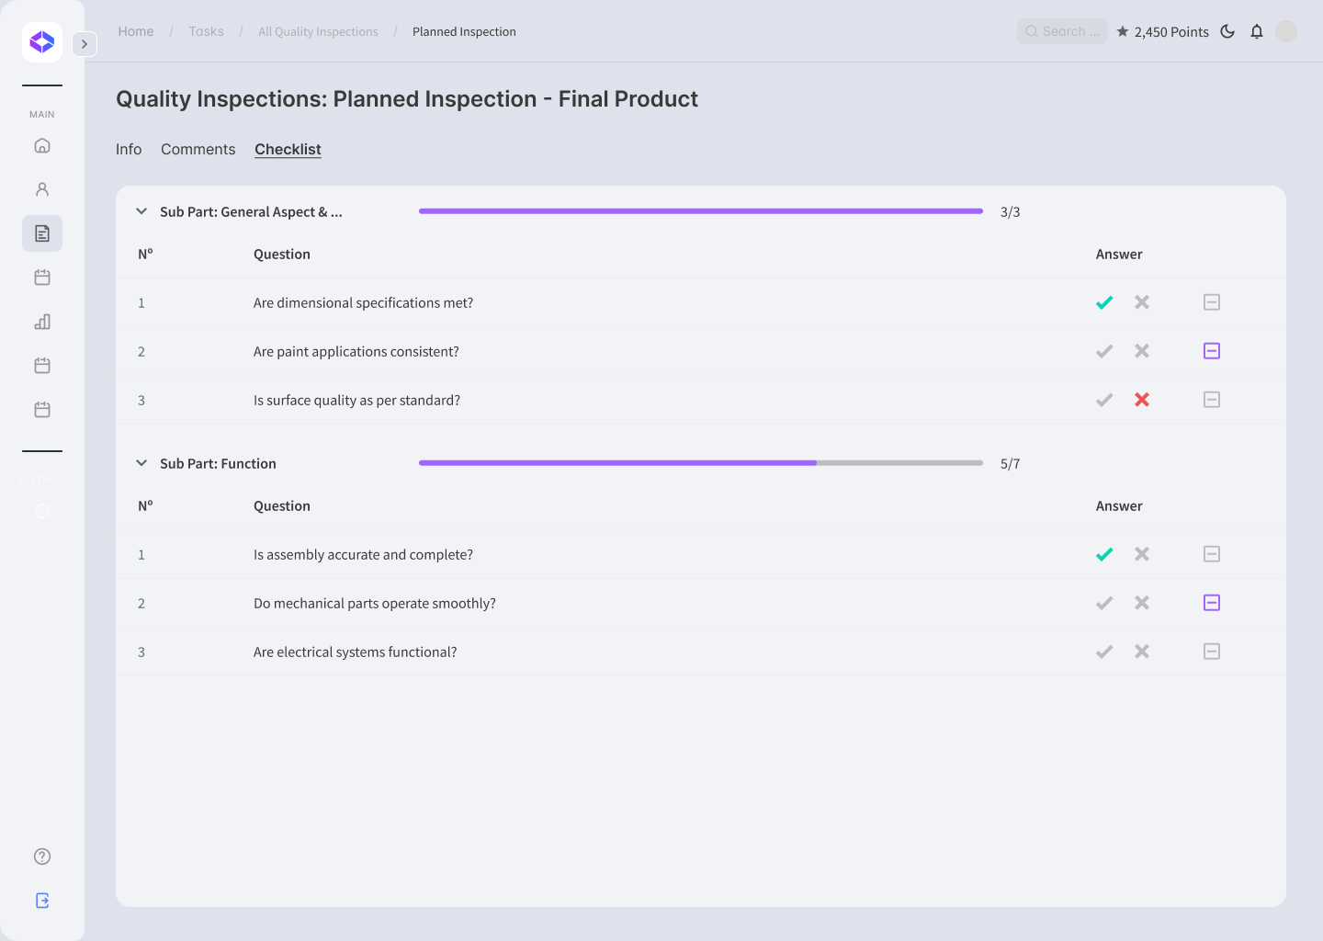1323x941 pixels.
Task: Open the user profile sidebar icon
Action: (x=42, y=189)
